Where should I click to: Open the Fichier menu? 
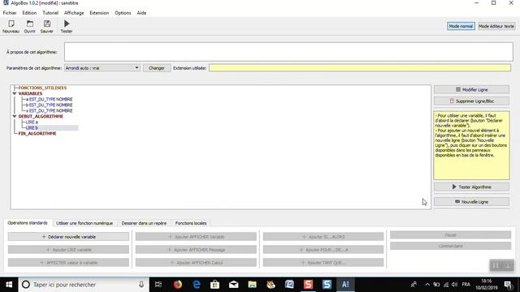pos(10,13)
